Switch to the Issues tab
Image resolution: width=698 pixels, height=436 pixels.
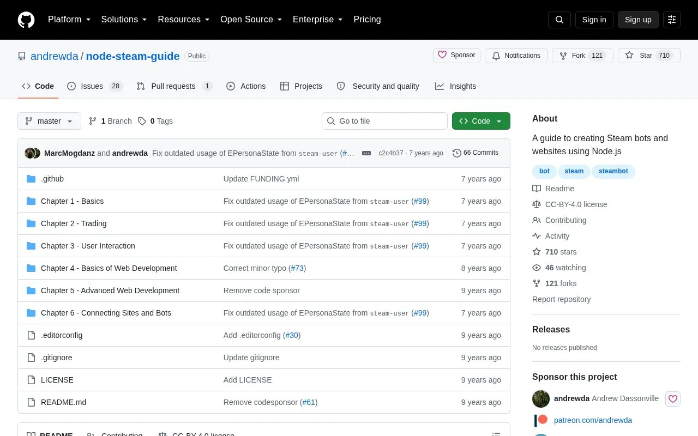tap(95, 86)
